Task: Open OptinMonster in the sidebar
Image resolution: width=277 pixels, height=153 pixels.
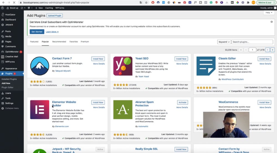Action: click(x=12, y=52)
